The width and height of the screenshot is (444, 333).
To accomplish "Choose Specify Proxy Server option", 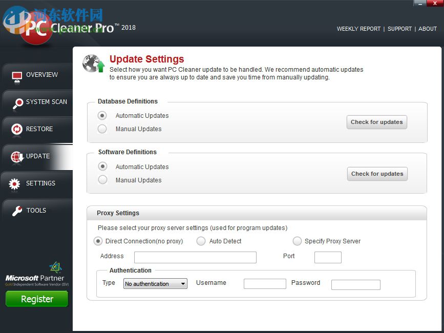I will (x=297, y=241).
